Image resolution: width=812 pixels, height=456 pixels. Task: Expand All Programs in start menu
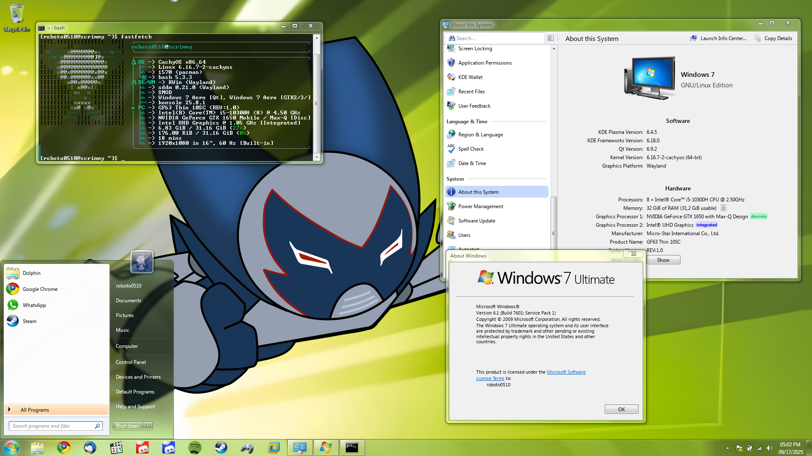pyautogui.click(x=35, y=410)
